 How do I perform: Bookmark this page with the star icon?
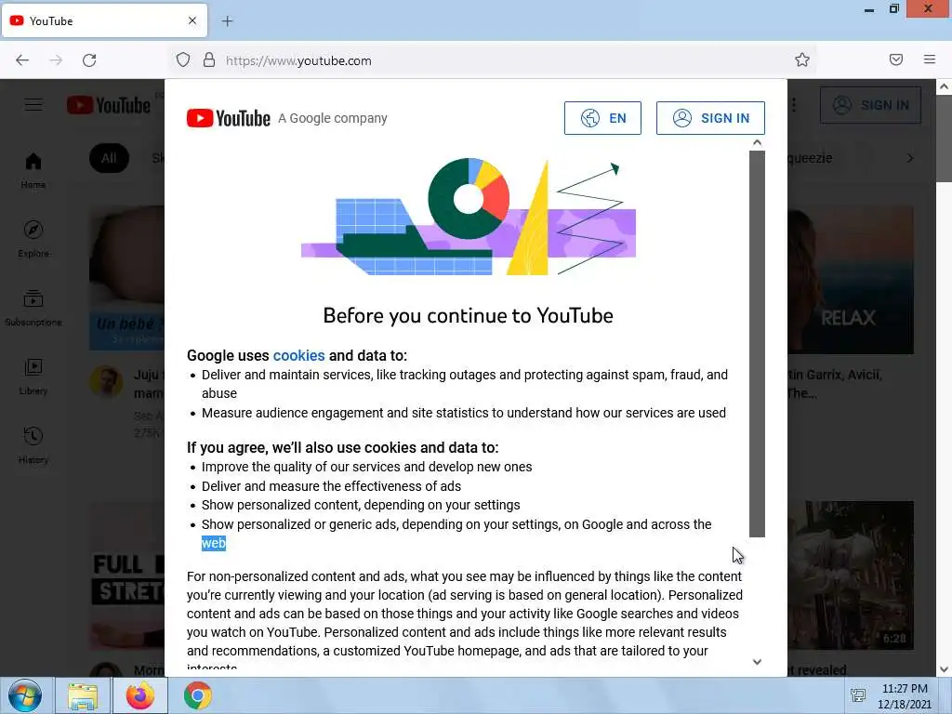tap(802, 59)
